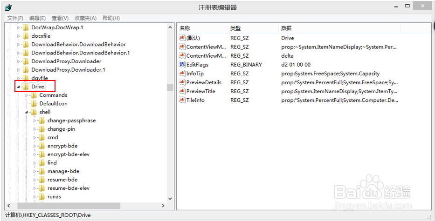Click the string icon of PreviewTitle value
Image resolution: width=435 pixels, height=221 pixels.
click(x=182, y=91)
